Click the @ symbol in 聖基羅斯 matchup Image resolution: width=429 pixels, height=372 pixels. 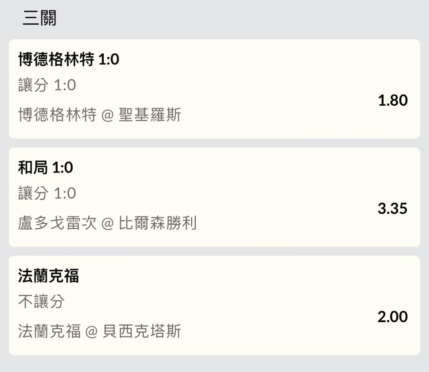[x=108, y=115]
